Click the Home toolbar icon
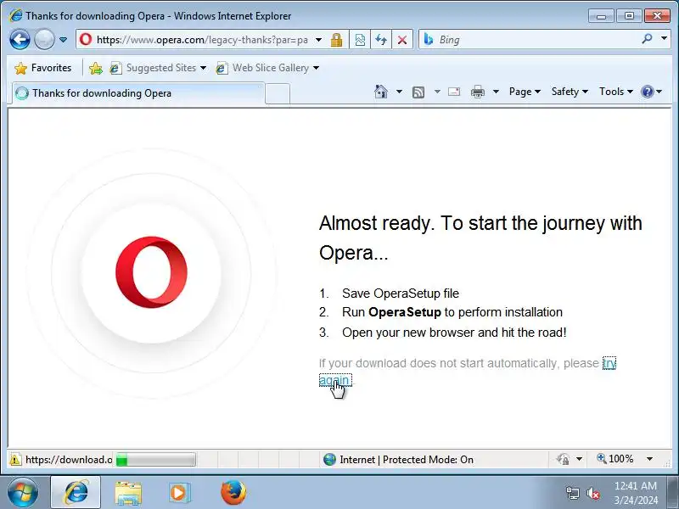679x509 pixels. click(x=381, y=92)
